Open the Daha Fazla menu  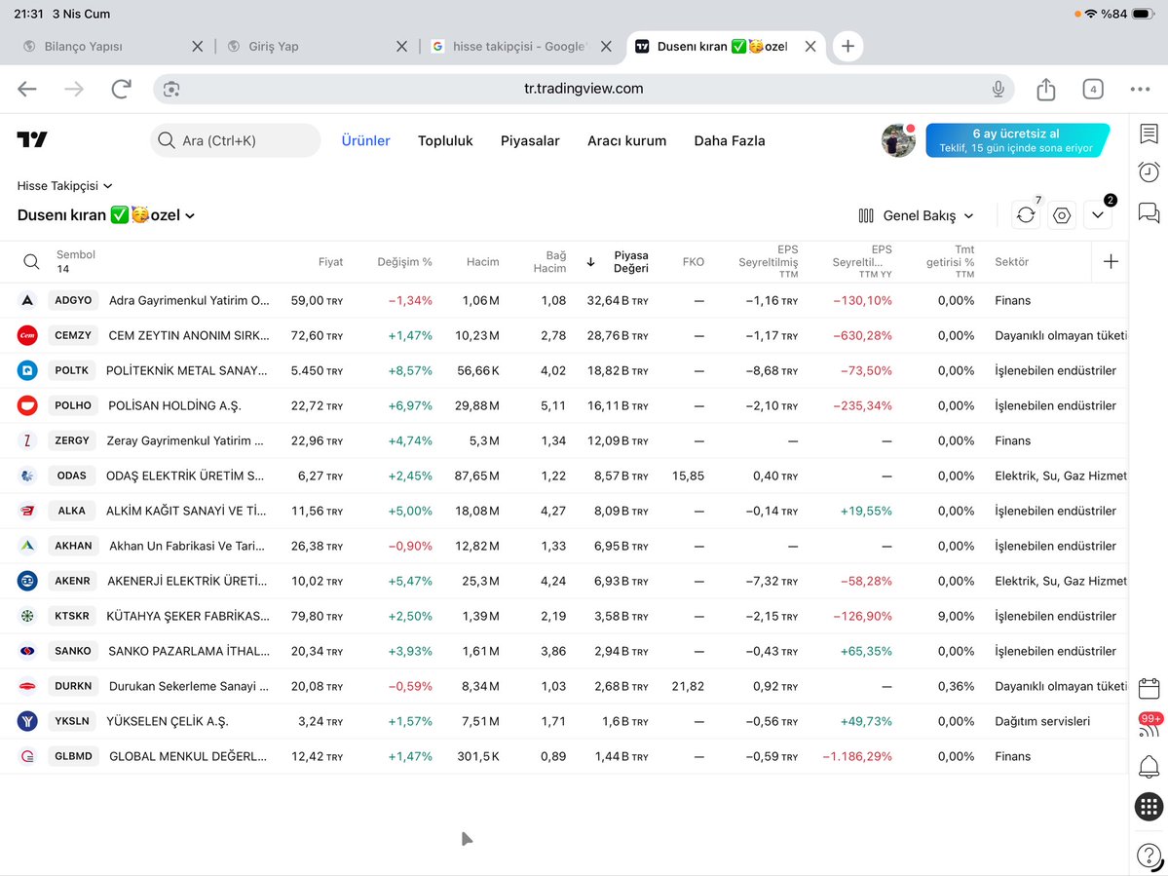(730, 140)
